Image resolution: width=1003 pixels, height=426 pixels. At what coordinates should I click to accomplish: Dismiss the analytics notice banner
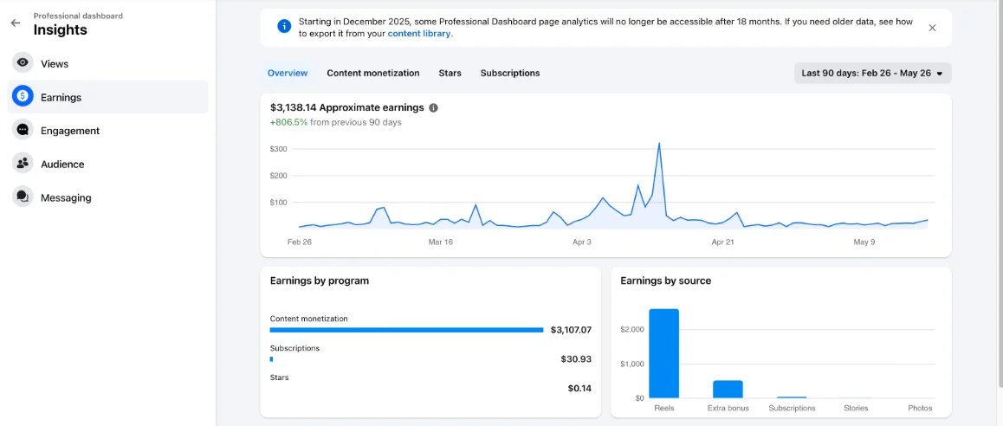click(x=932, y=28)
